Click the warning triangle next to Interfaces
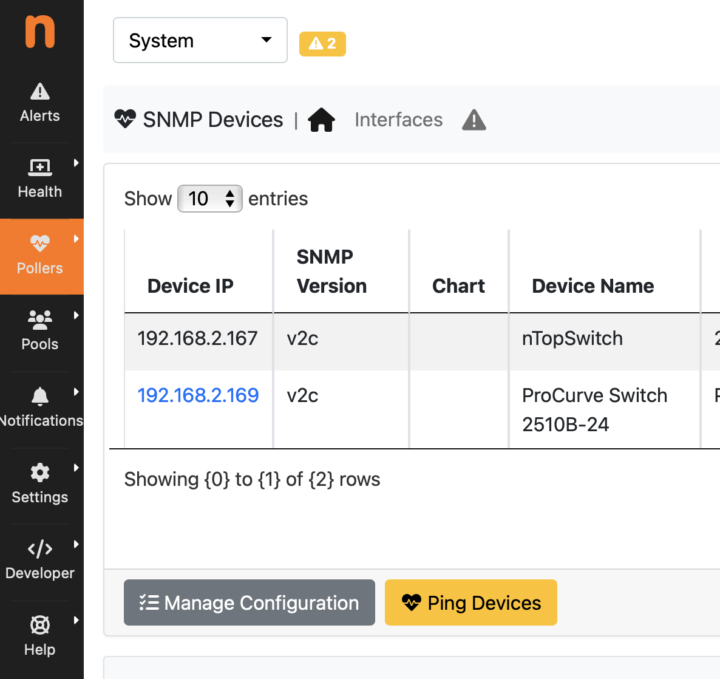720x679 pixels. pyautogui.click(x=474, y=120)
